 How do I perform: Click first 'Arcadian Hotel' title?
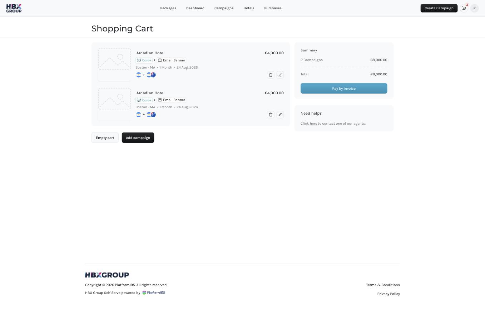pyautogui.click(x=150, y=53)
